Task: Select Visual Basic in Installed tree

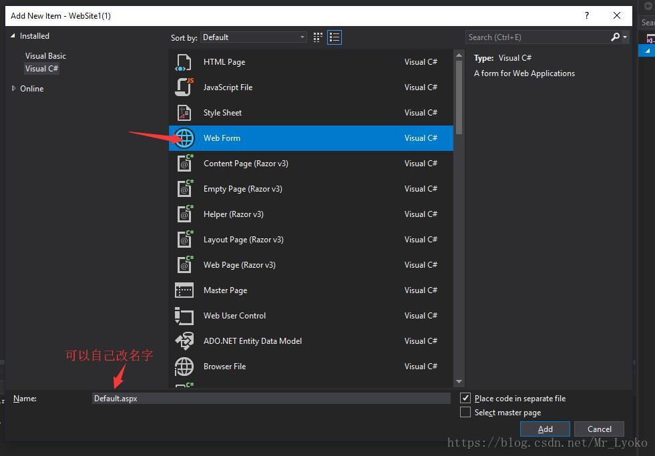Action: (45, 56)
